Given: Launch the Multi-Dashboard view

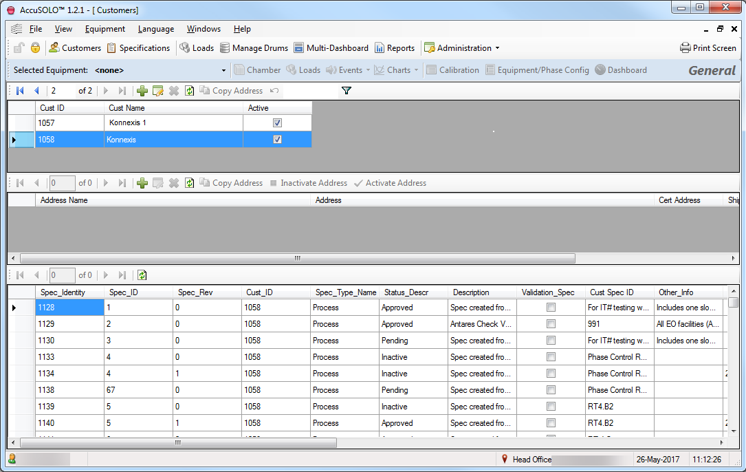Looking at the screenshot, I should pyautogui.click(x=299, y=48).
